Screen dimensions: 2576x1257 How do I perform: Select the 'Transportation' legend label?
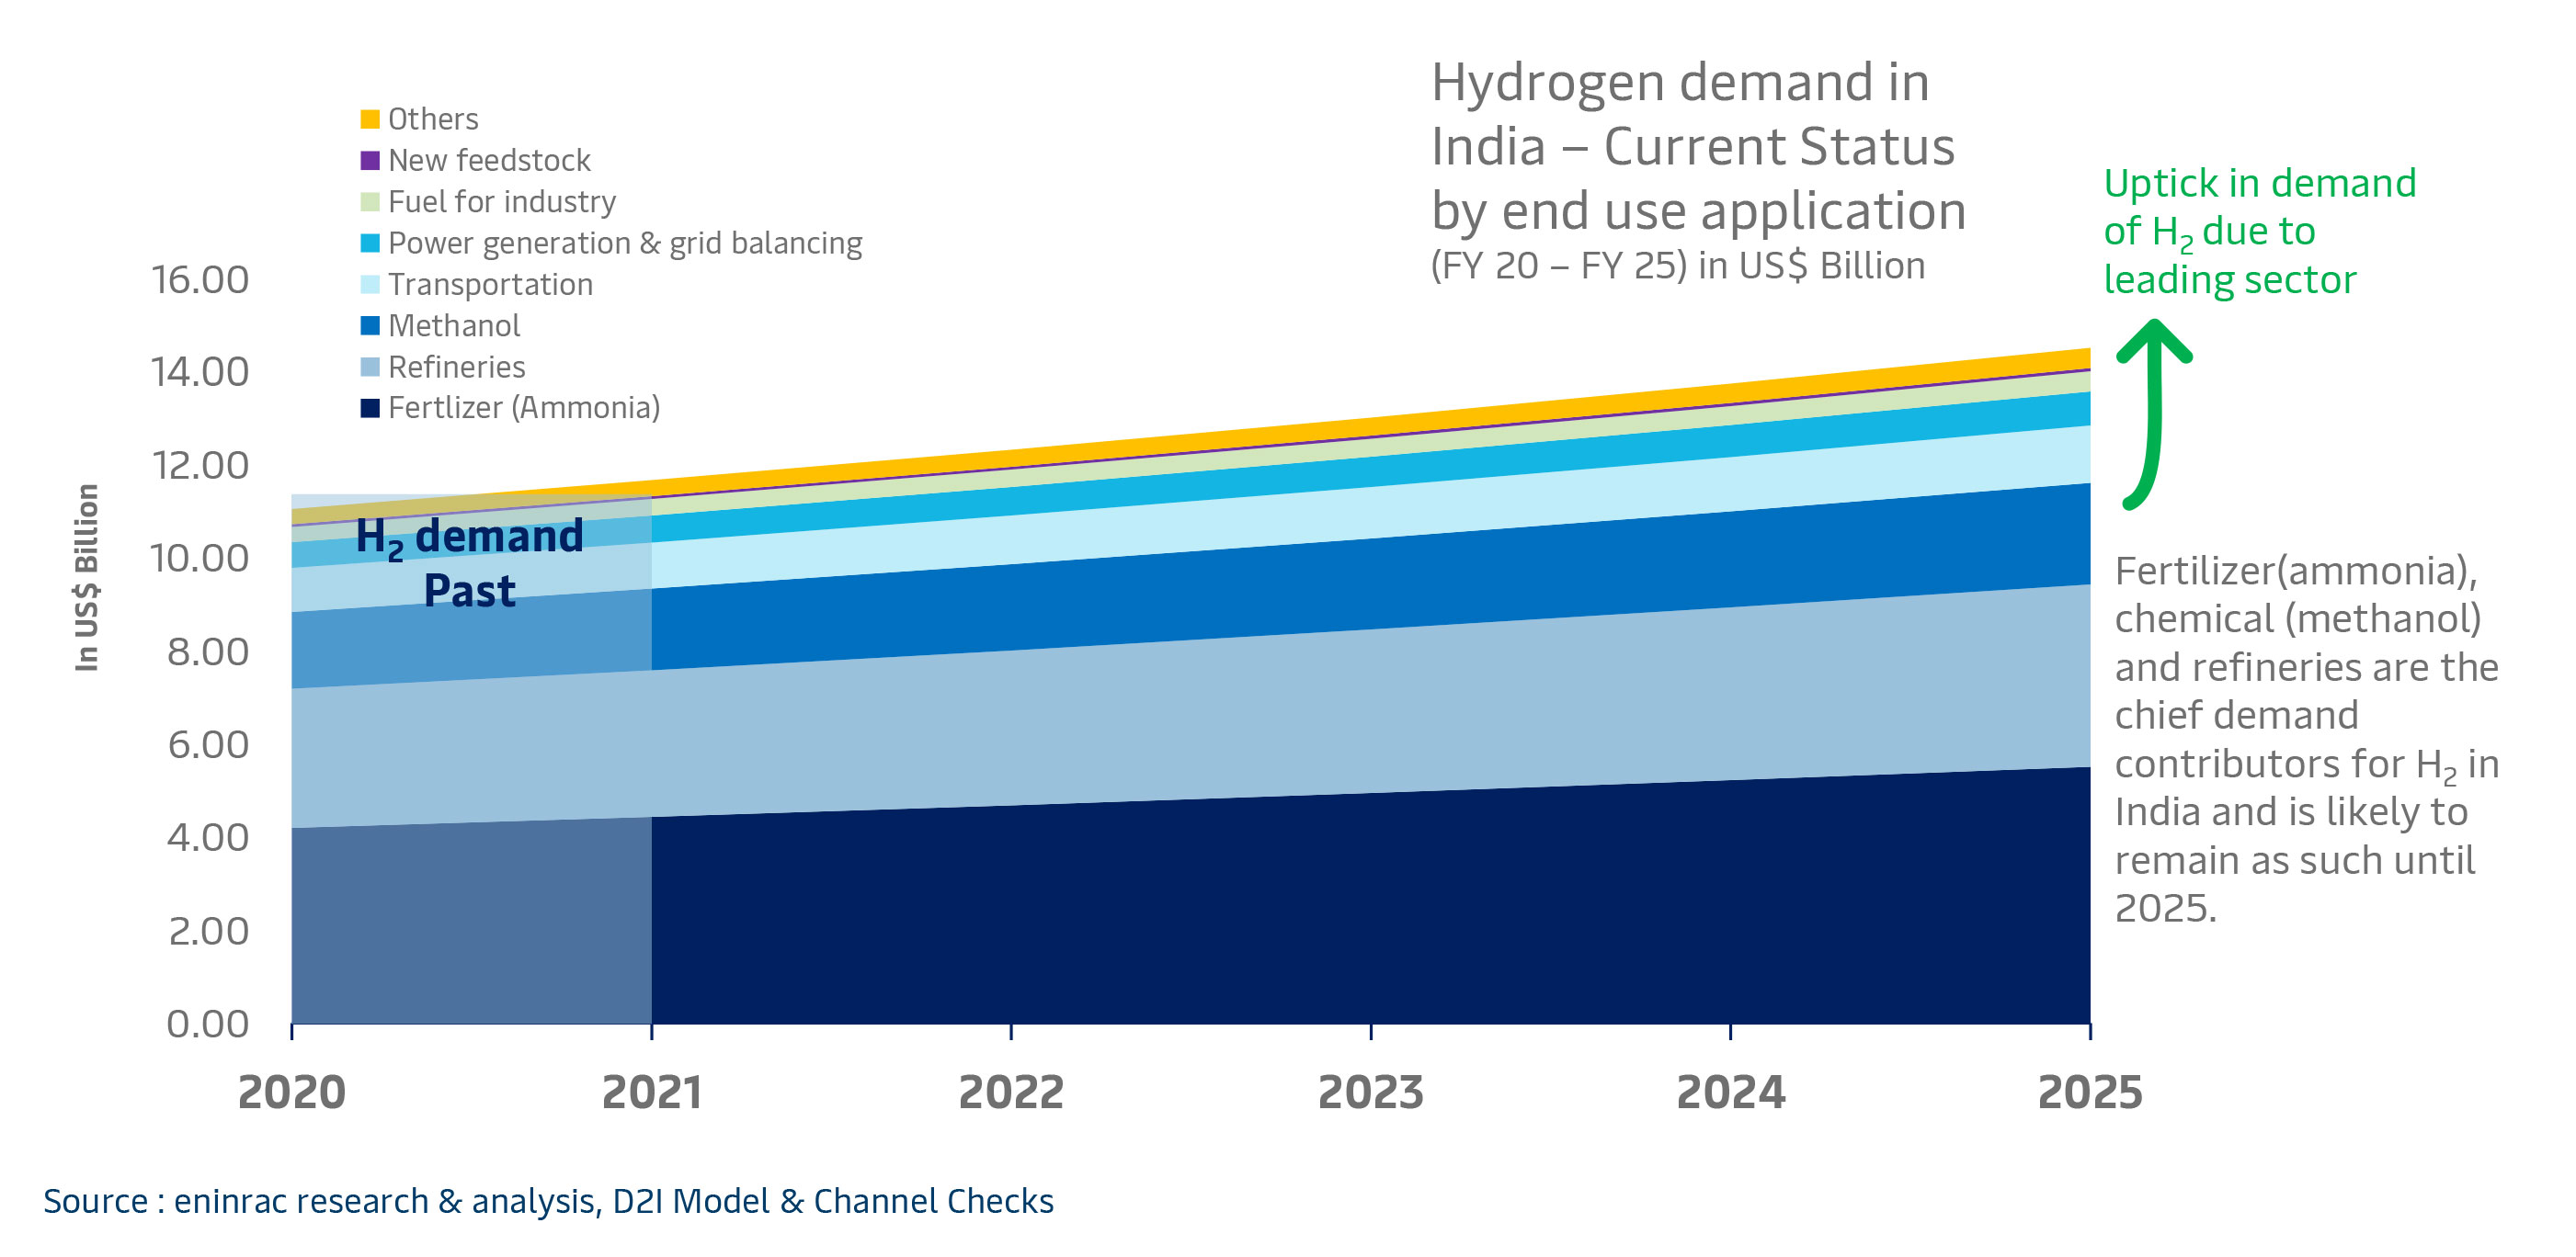[490, 285]
